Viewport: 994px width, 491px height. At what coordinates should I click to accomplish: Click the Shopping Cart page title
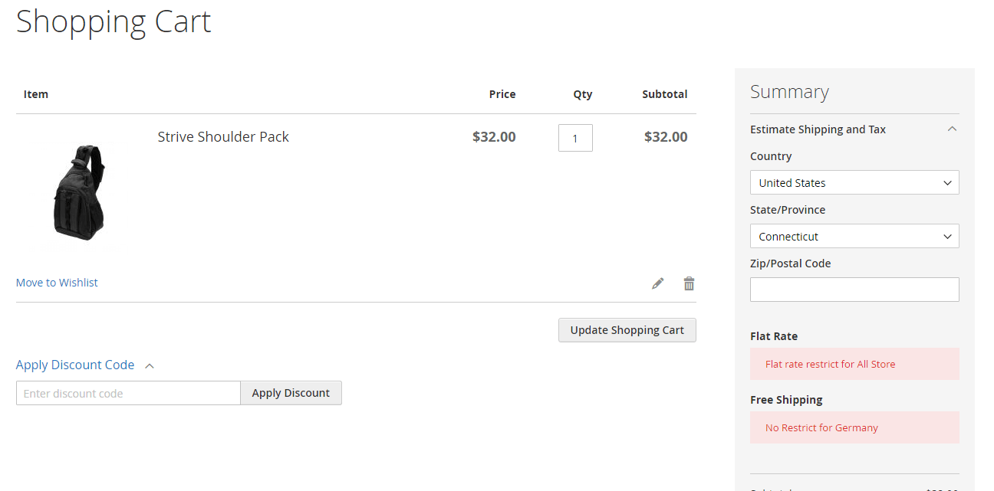pos(114,21)
